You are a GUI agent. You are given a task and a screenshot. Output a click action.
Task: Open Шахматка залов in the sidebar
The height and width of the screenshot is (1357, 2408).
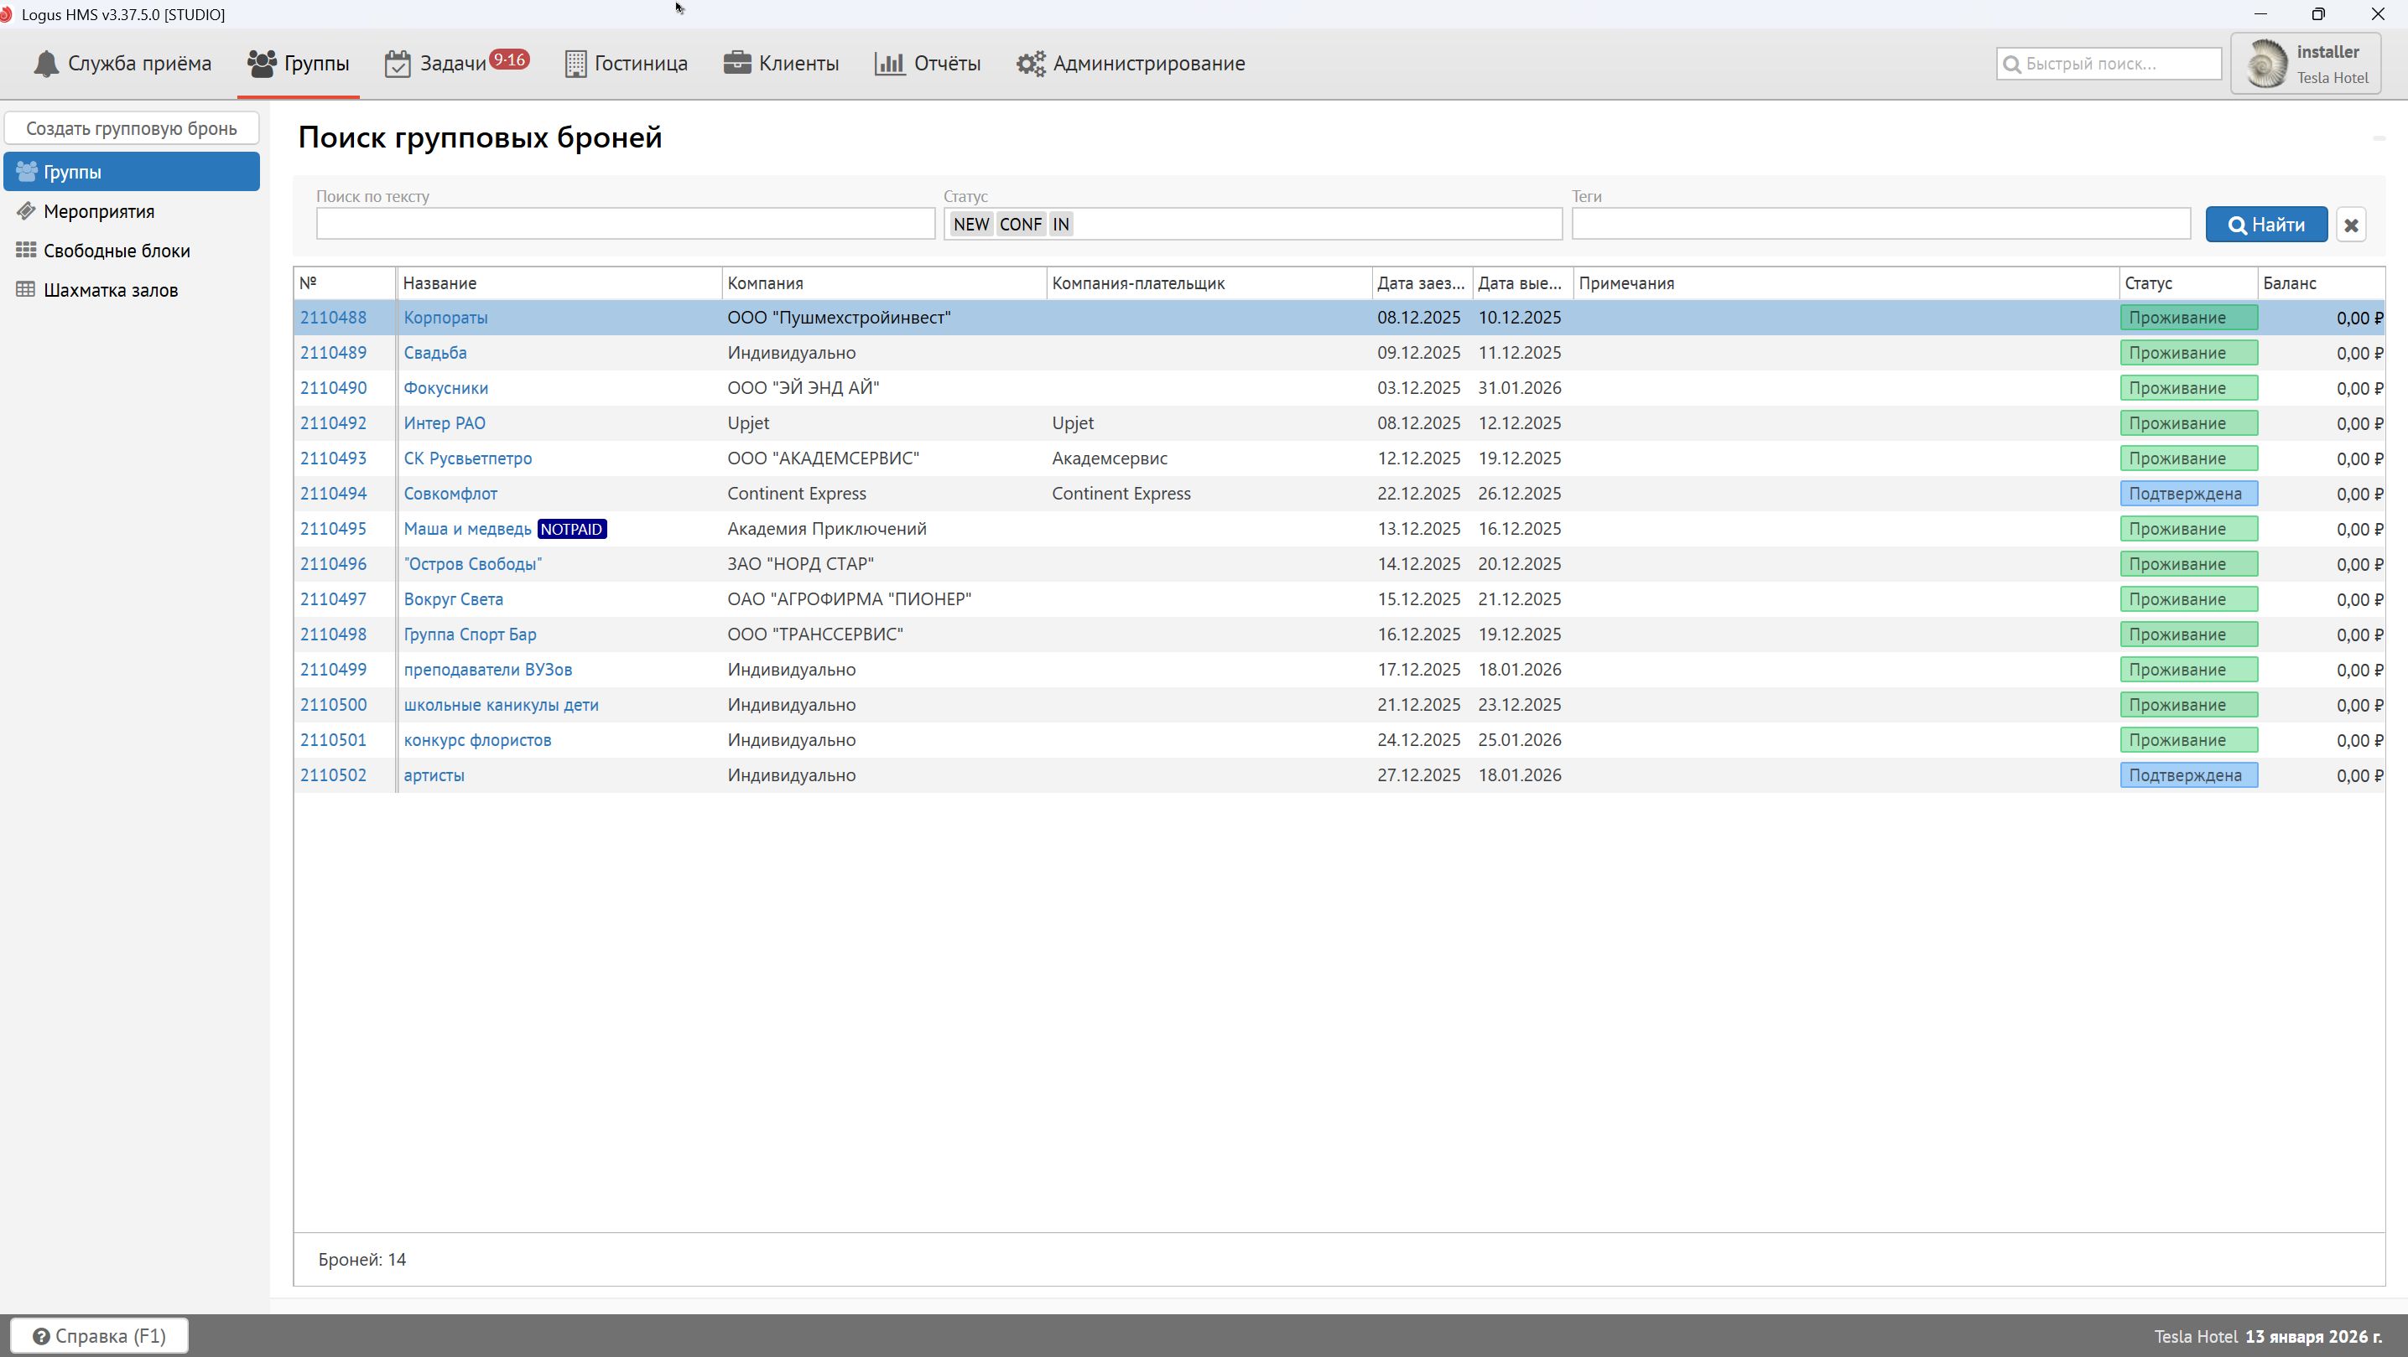click(x=111, y=291)
